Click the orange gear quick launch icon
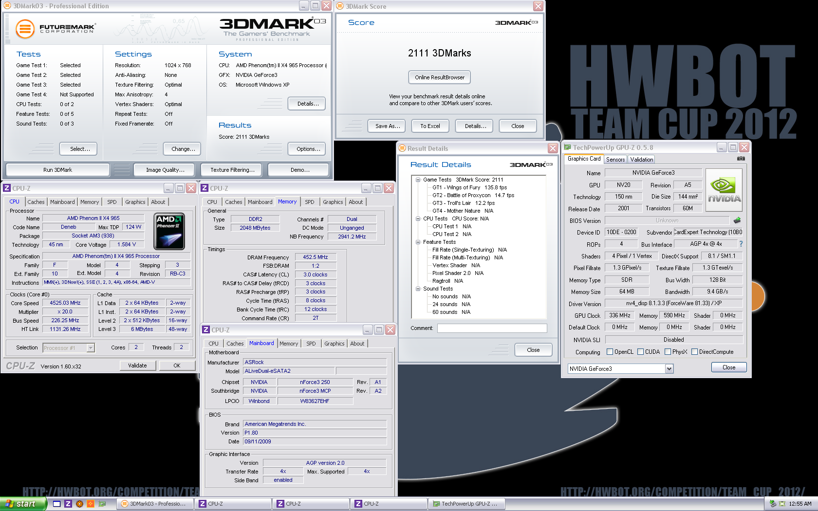Screen dimensions: 818x511 tap(79, 504)
